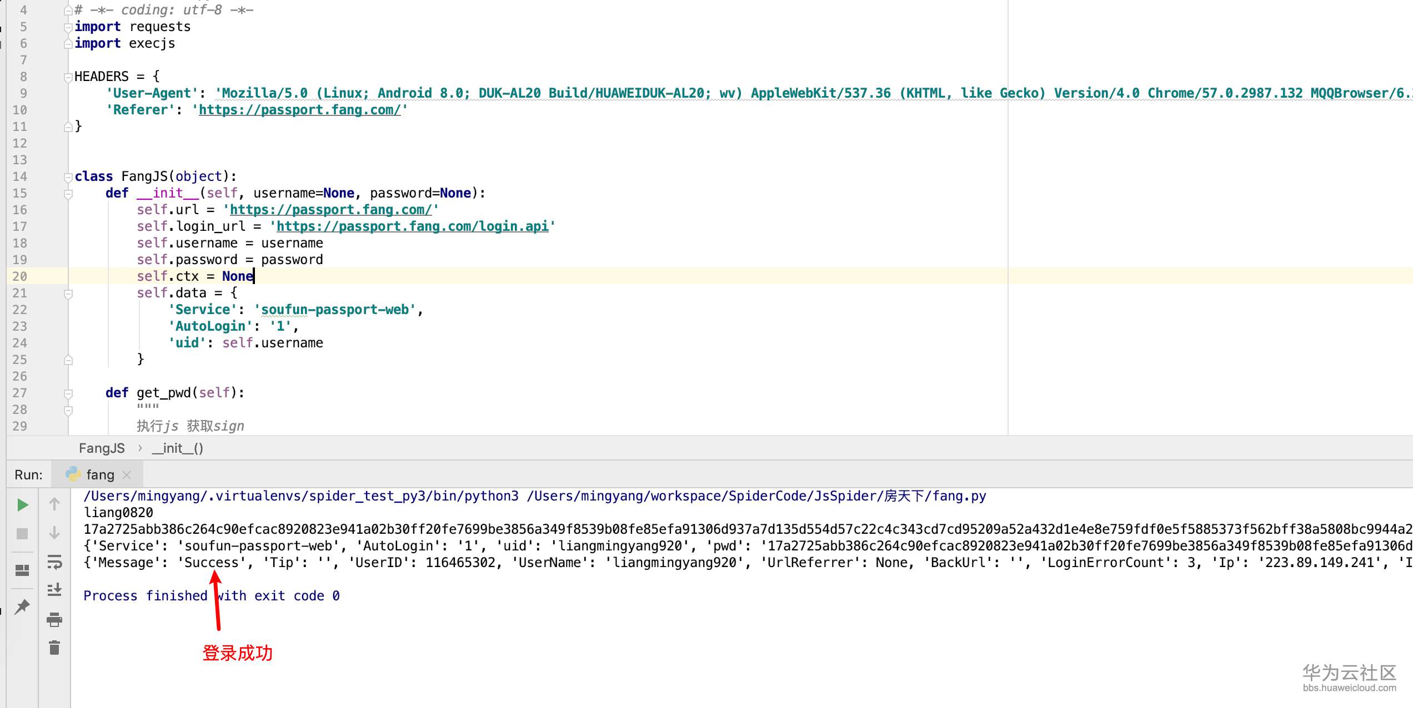This screenshot has width=1413, height=708.
Task: Collapse the __init__ method fold
Action: point(68,194)
